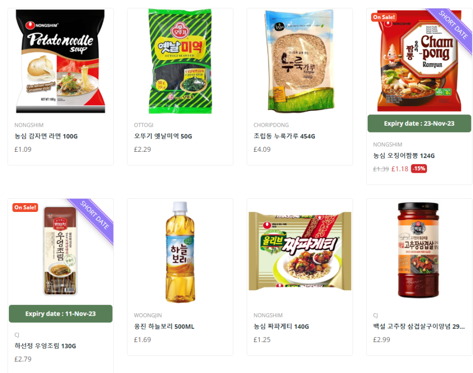
Task: Click the On Sale badge on Champong
Action: click(384, 17)
